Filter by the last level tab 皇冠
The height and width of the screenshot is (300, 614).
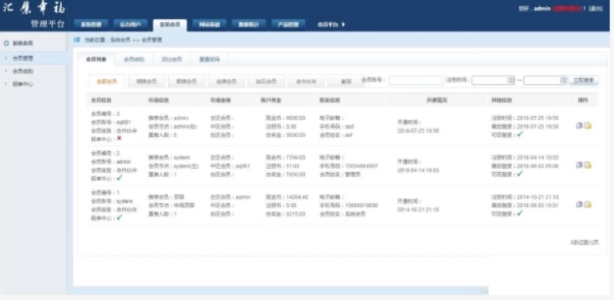coord(346,81)
